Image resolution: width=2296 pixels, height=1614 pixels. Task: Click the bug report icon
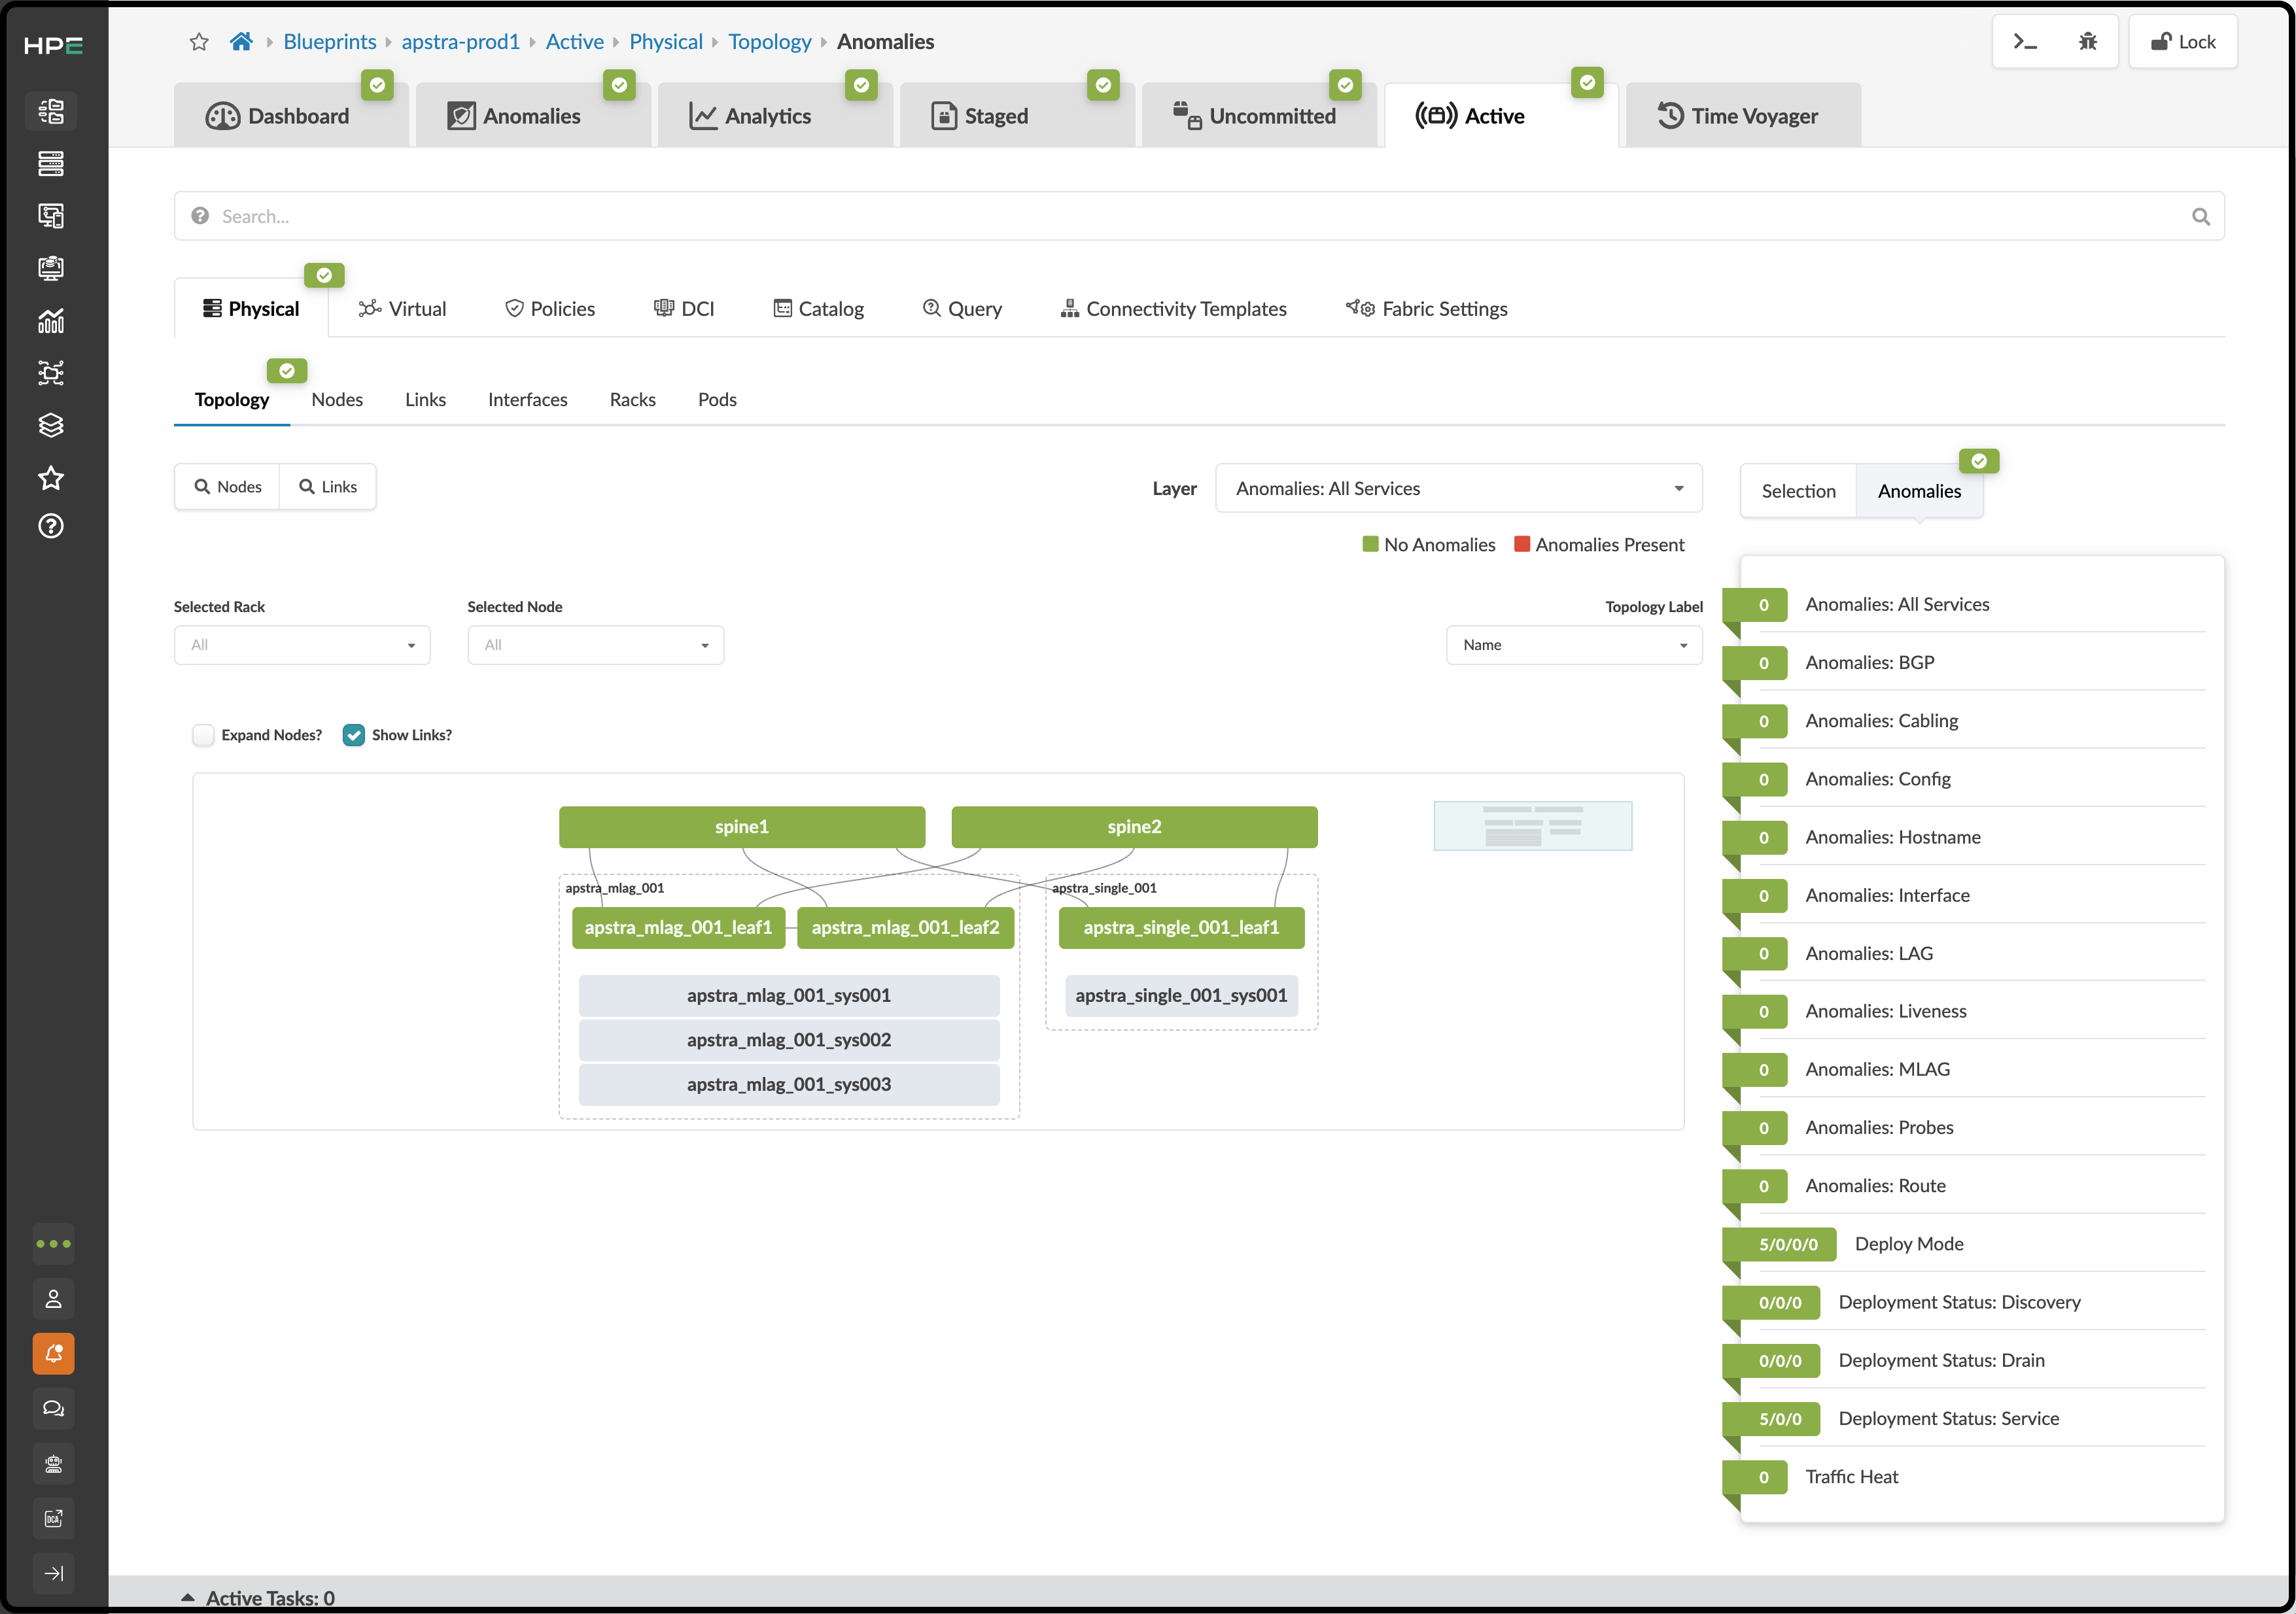tap(2088, 42)
